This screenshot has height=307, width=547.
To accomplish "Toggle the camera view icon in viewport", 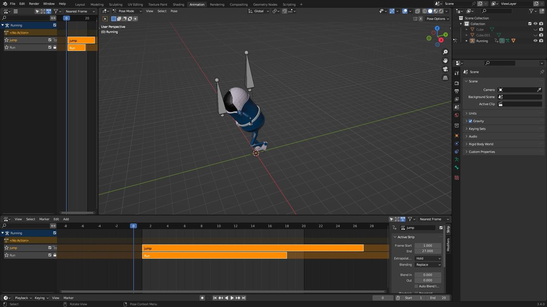I will [445, 69].
